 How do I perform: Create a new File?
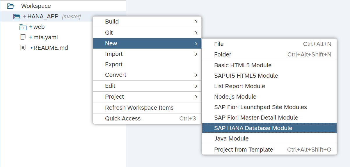(269, 44)
